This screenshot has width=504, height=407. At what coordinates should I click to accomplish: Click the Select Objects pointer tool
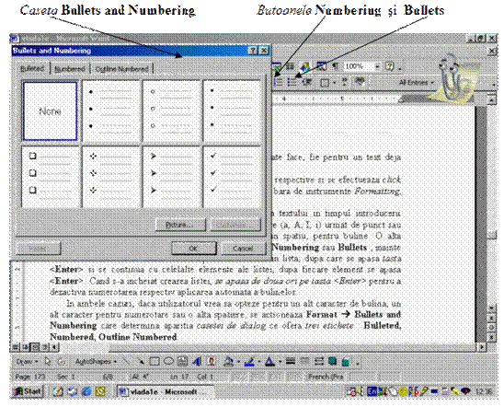pos(48,362)
